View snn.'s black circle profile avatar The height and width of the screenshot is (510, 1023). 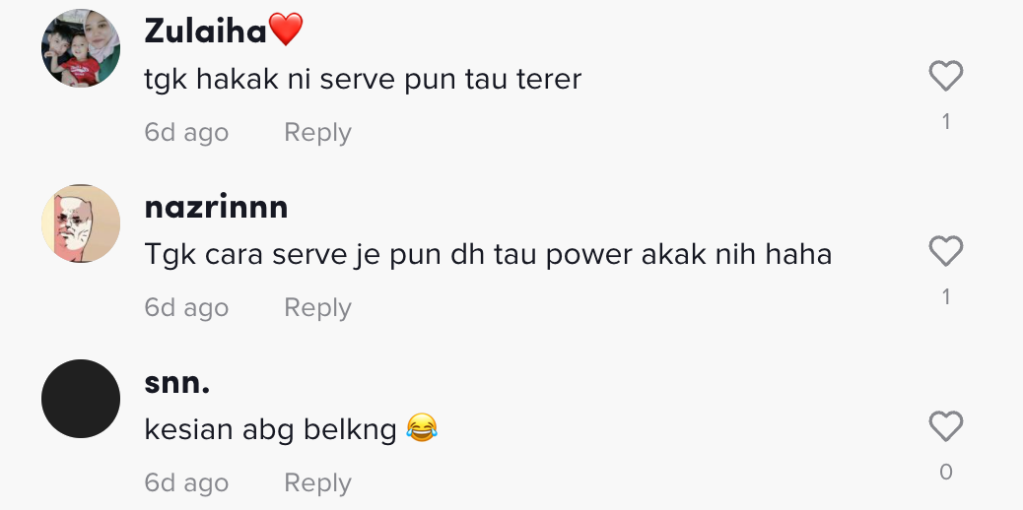point(81,399)
